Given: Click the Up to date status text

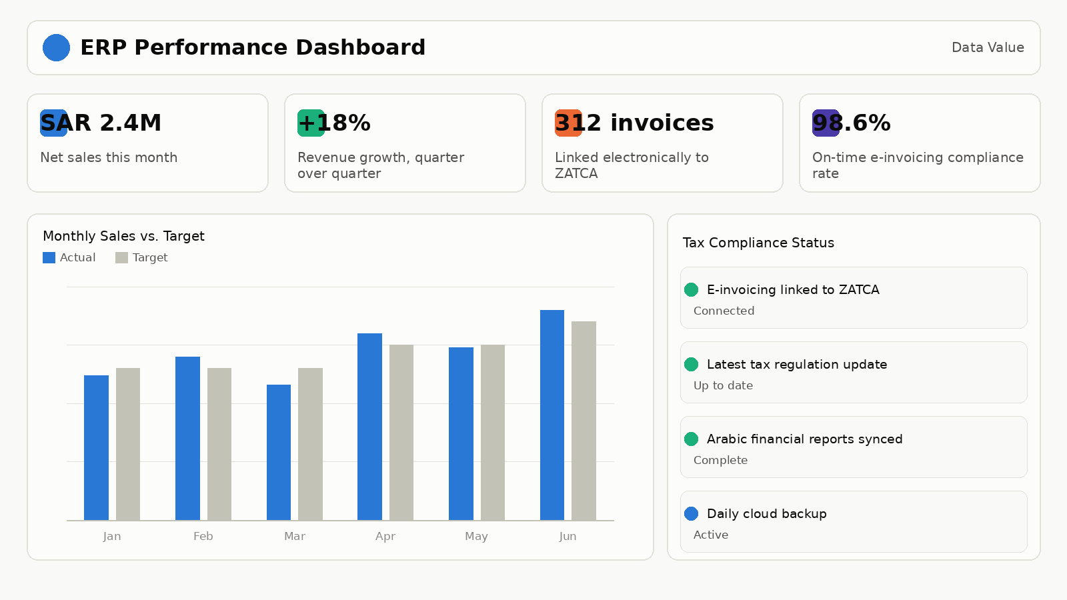Looking at the screenshot, I should pos(724,385).
